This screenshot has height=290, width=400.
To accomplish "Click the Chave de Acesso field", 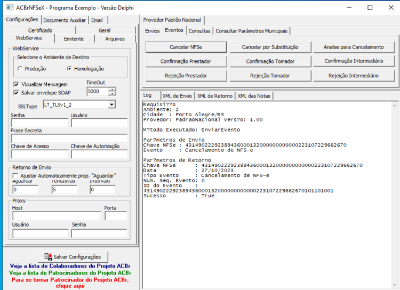I will click(40, 154).
